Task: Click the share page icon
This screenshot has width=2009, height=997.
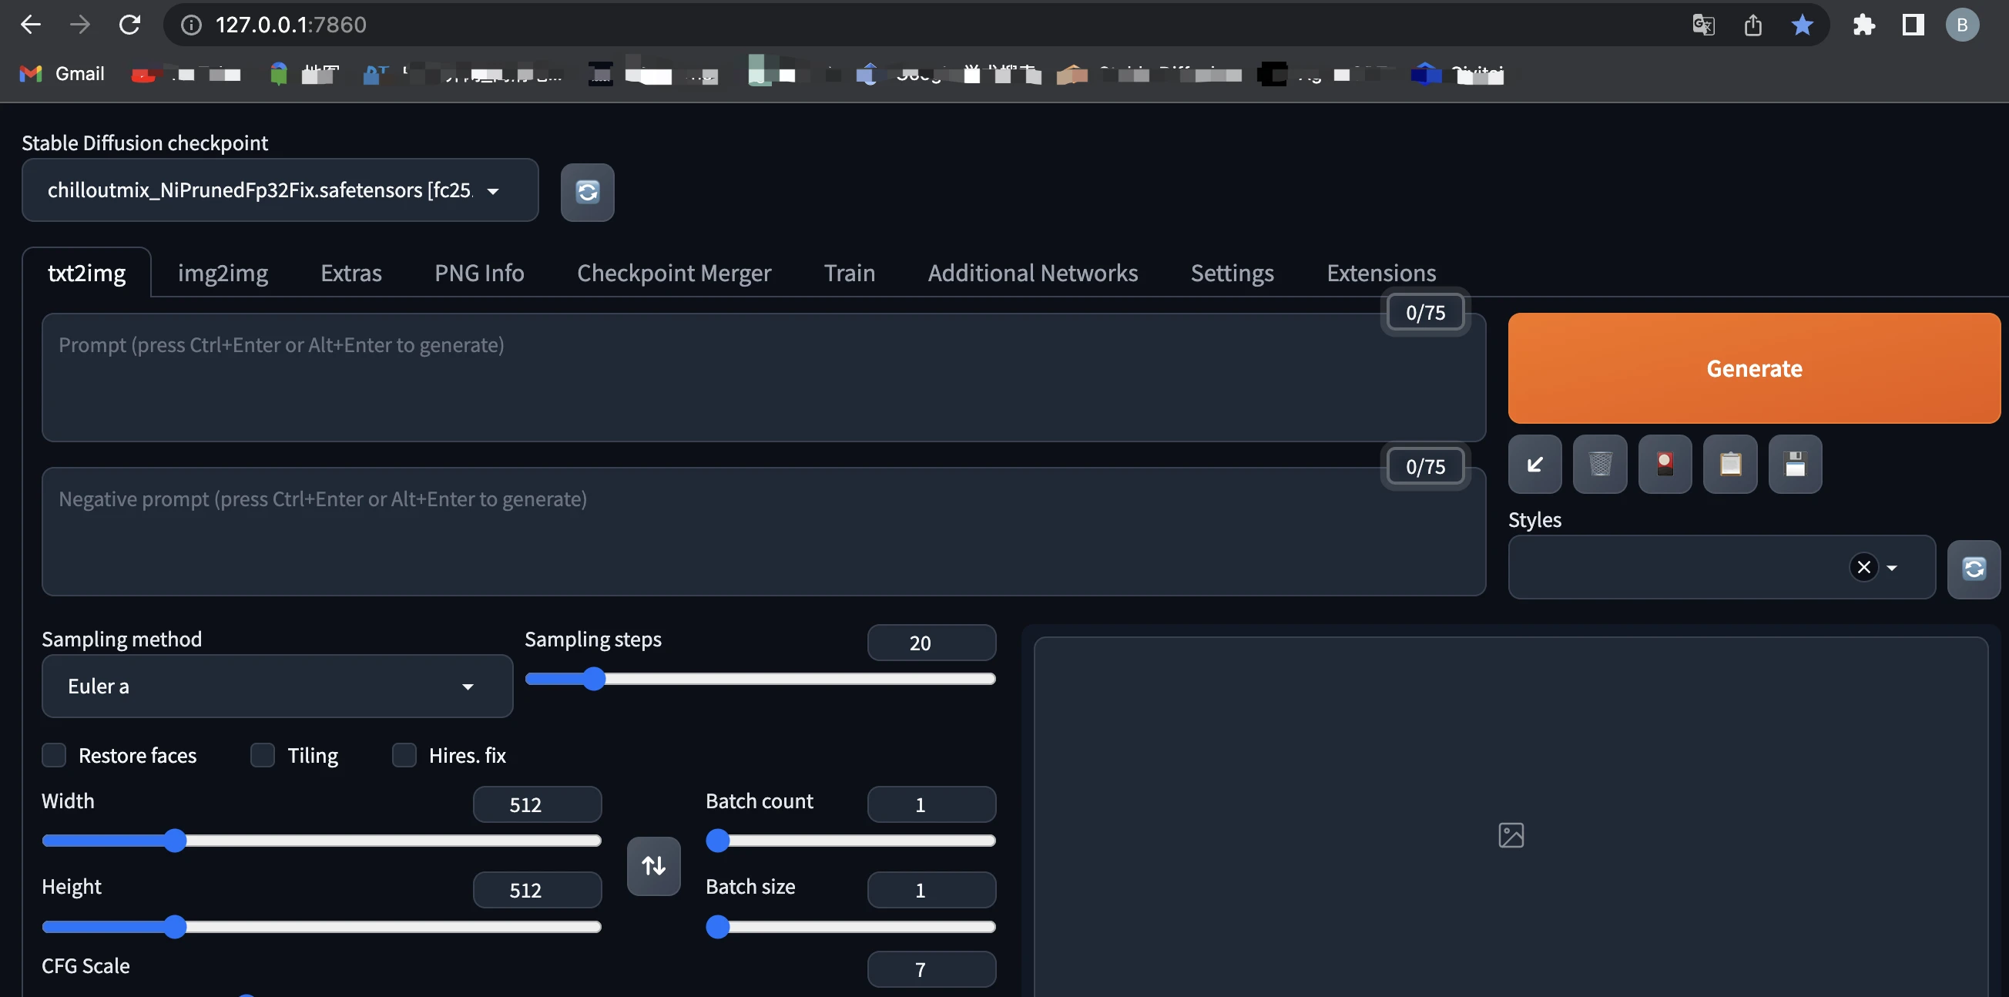Action: (1752, 25)
